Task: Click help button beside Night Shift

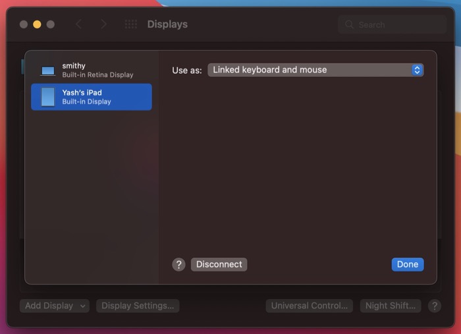Action: 435,306
